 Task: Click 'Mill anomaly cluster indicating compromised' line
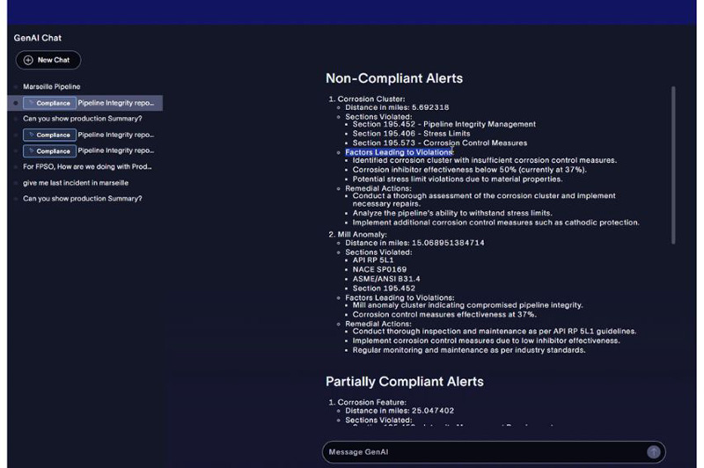[x=467, y=305]
